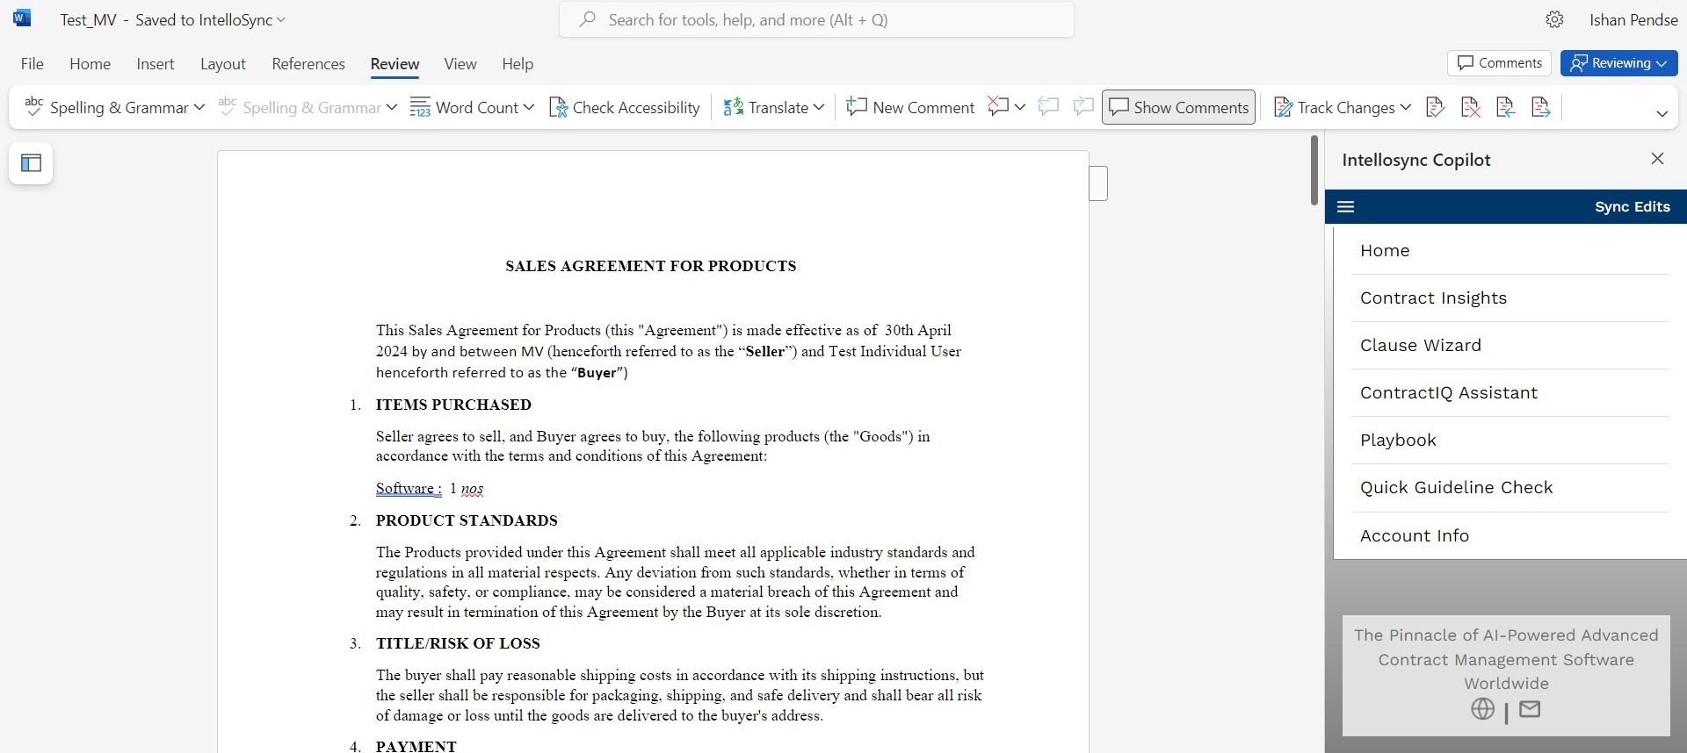Switch to the Insert tab
This screenshot has height=753, width=1687.
pyautogui.click(x=156, y=64)
